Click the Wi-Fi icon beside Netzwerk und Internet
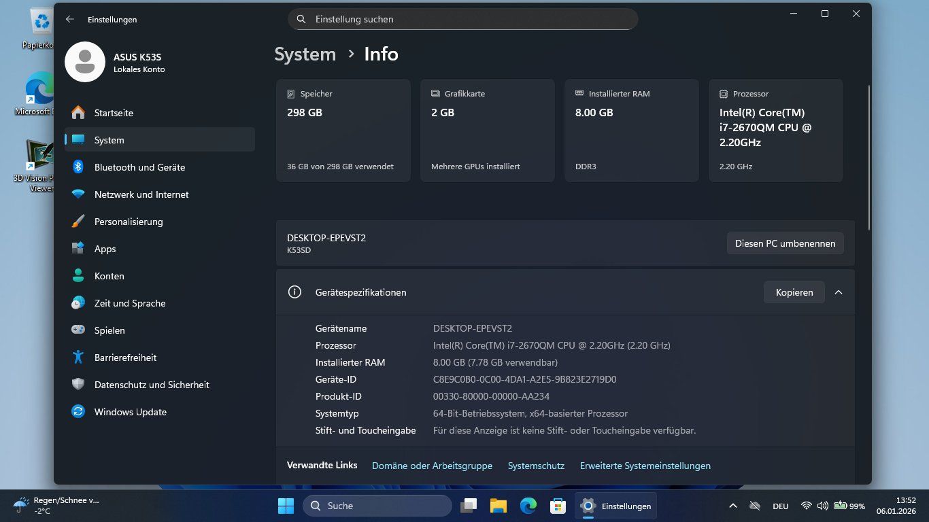Viewport: 929px width, 522px height. [x=78, y=194]
